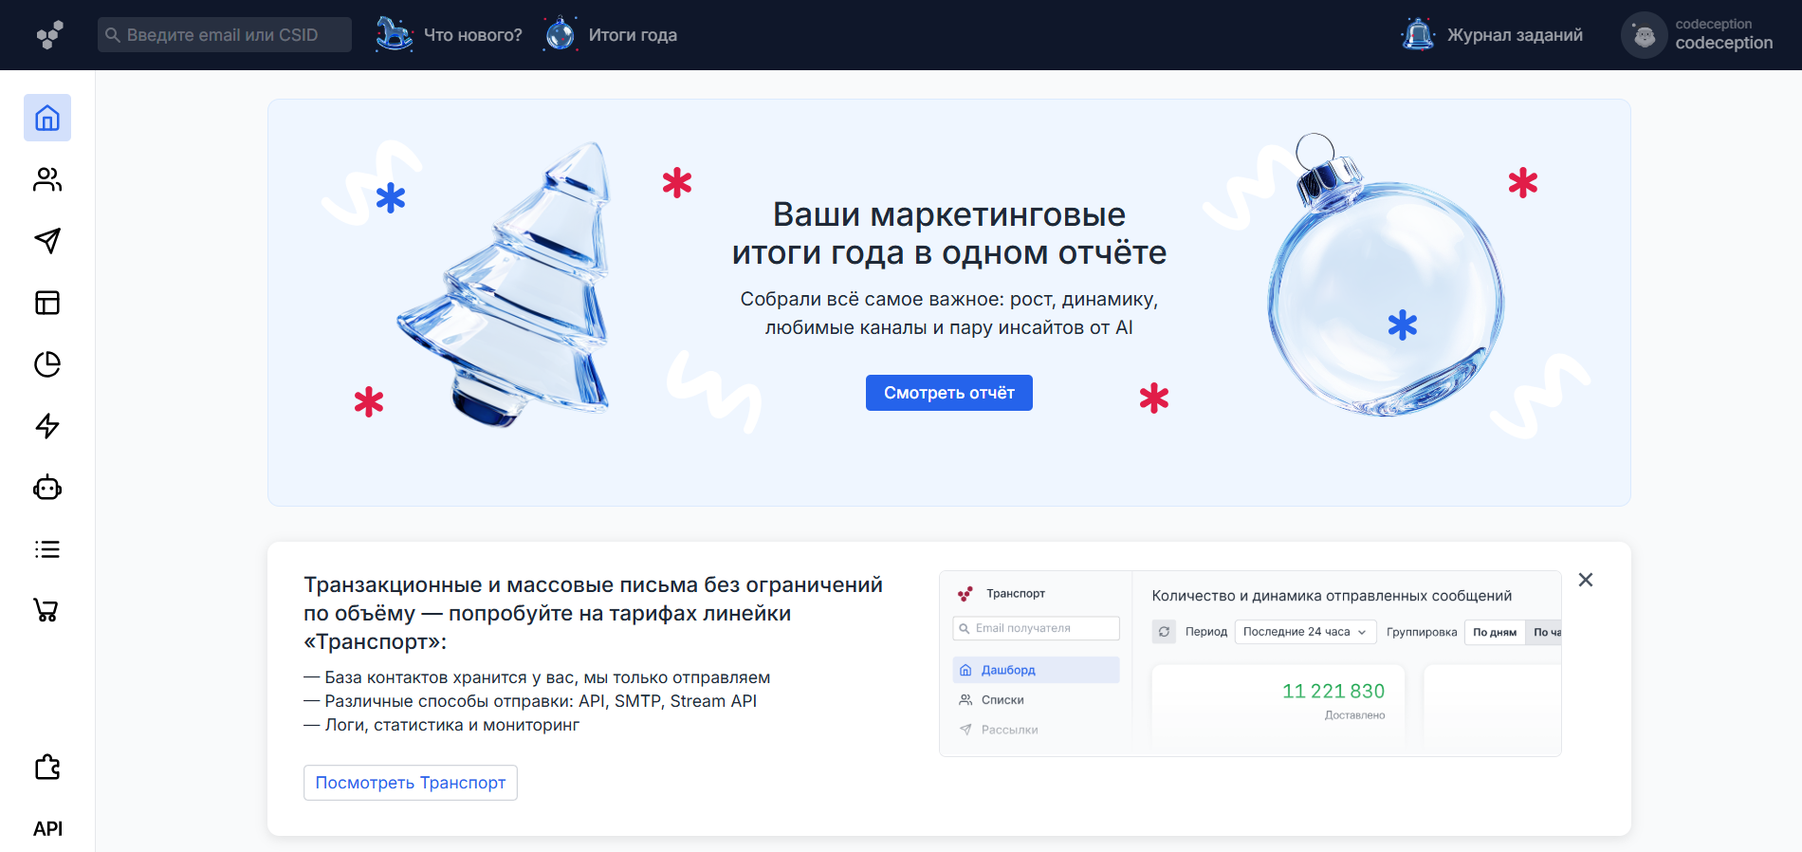This screenshot has height=852, width=1802.
Task: Click the API item in sidebar
Action: [x=47, y=828]
